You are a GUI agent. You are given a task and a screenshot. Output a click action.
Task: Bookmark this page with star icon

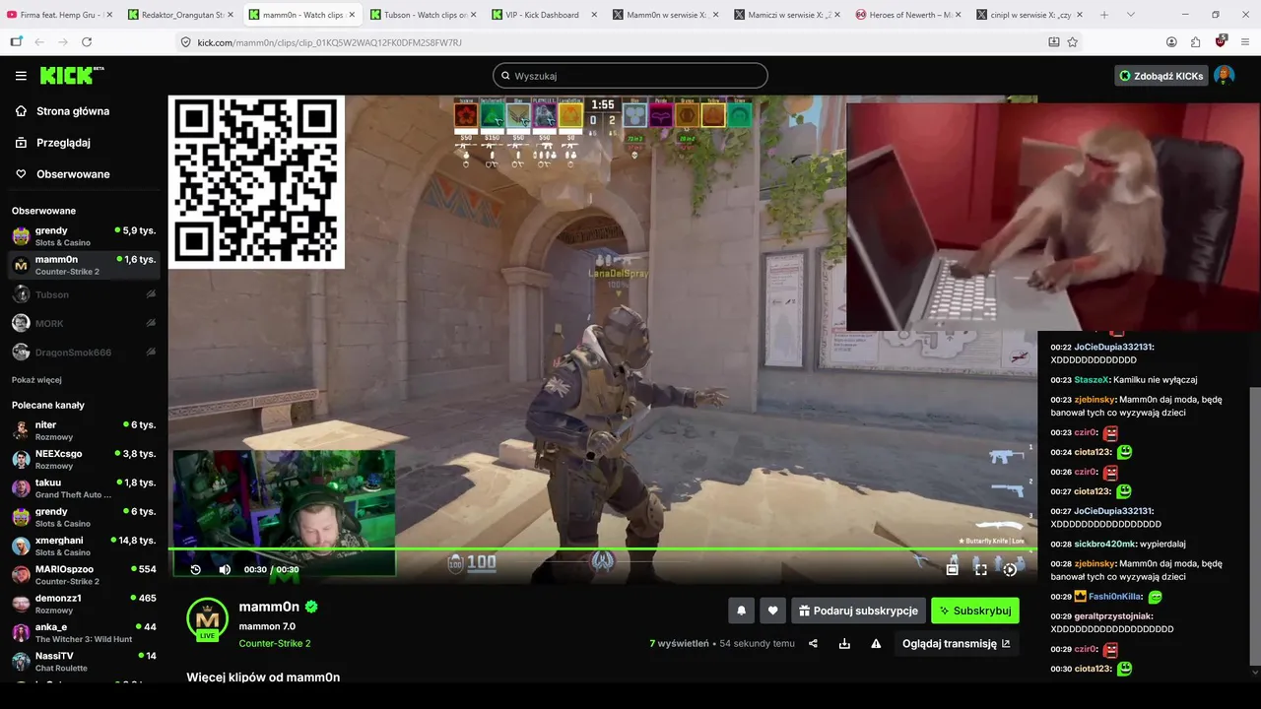(1073, 42)
